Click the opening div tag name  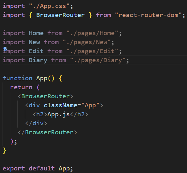pos(34,105)
